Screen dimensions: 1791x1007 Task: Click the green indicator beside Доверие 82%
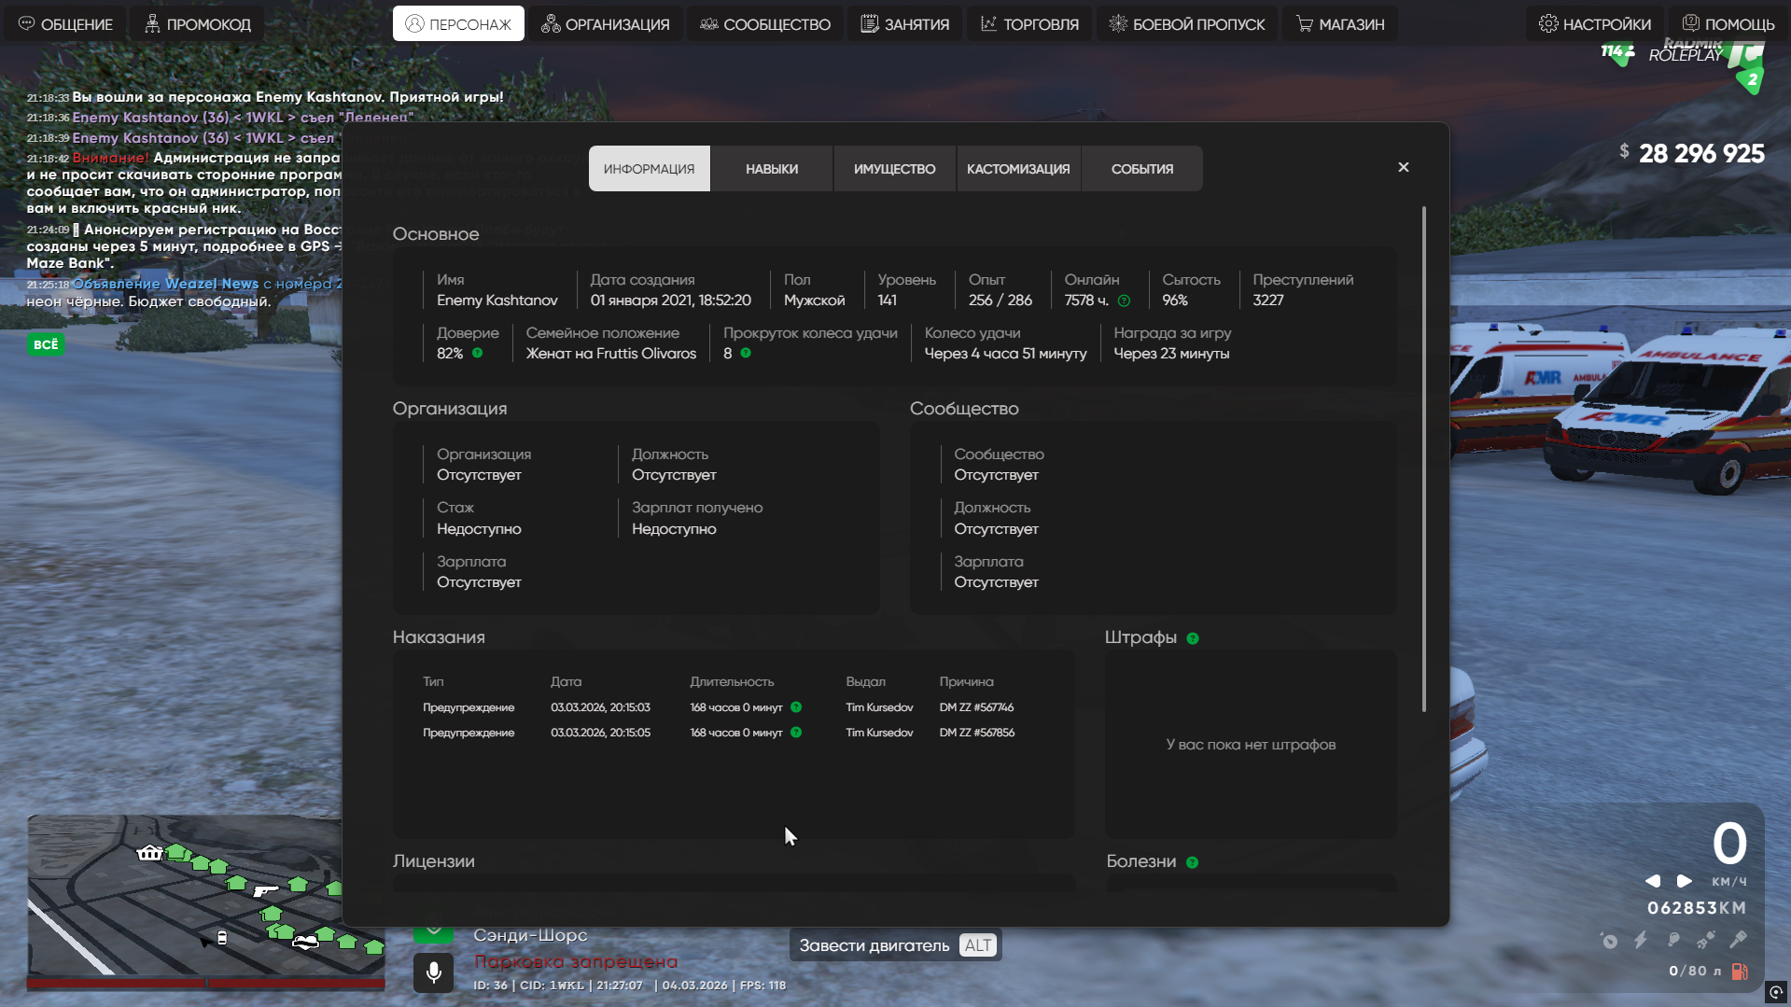477,353
